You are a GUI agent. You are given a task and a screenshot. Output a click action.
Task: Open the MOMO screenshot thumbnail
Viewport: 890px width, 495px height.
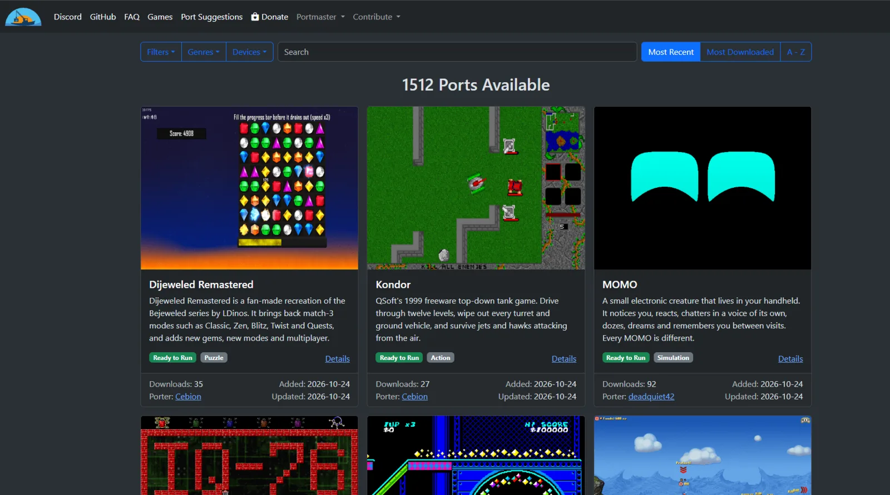click(x=703, y=188)
